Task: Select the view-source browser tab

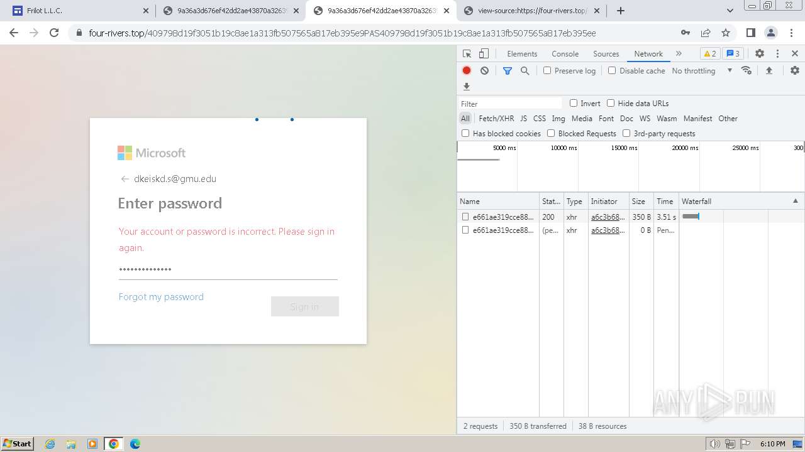Action: pos(531,11)
